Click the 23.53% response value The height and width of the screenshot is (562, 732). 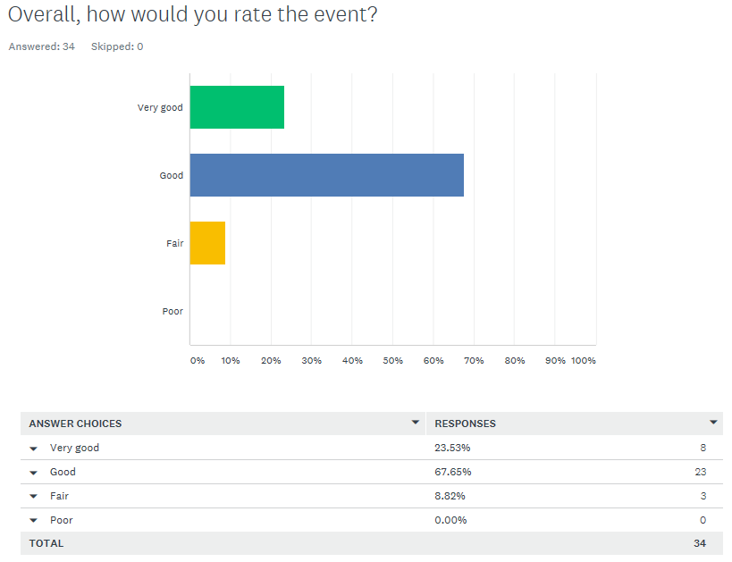click(452, 448)
